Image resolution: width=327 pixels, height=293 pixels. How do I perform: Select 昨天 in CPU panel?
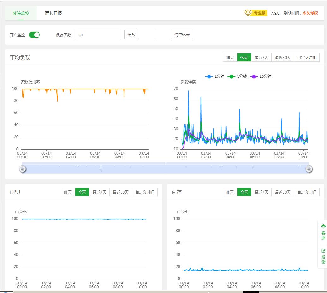point(68,192)
